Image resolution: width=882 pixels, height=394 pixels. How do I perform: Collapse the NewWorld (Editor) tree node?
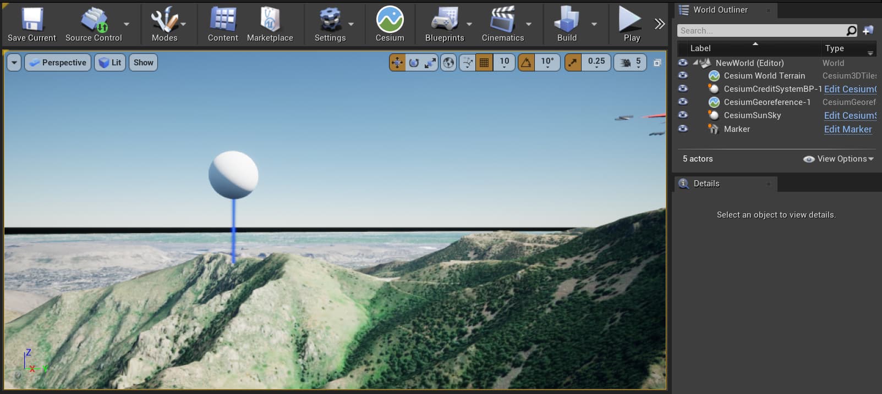pyautogui.click(x=695, y=63)
